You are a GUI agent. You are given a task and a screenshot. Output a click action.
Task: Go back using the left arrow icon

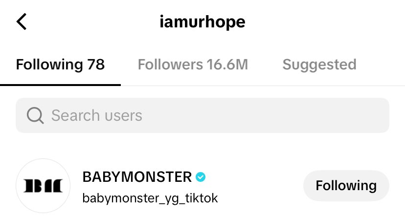click(22, 22)
